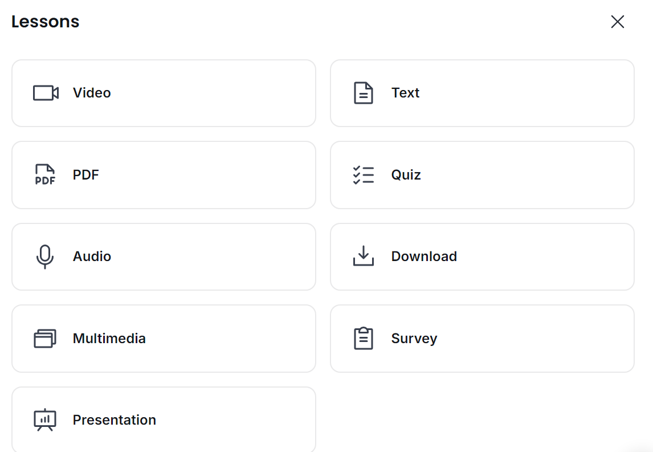Click the Survey clipboard icon
653x452 pixels.
(x=363, y=338)
